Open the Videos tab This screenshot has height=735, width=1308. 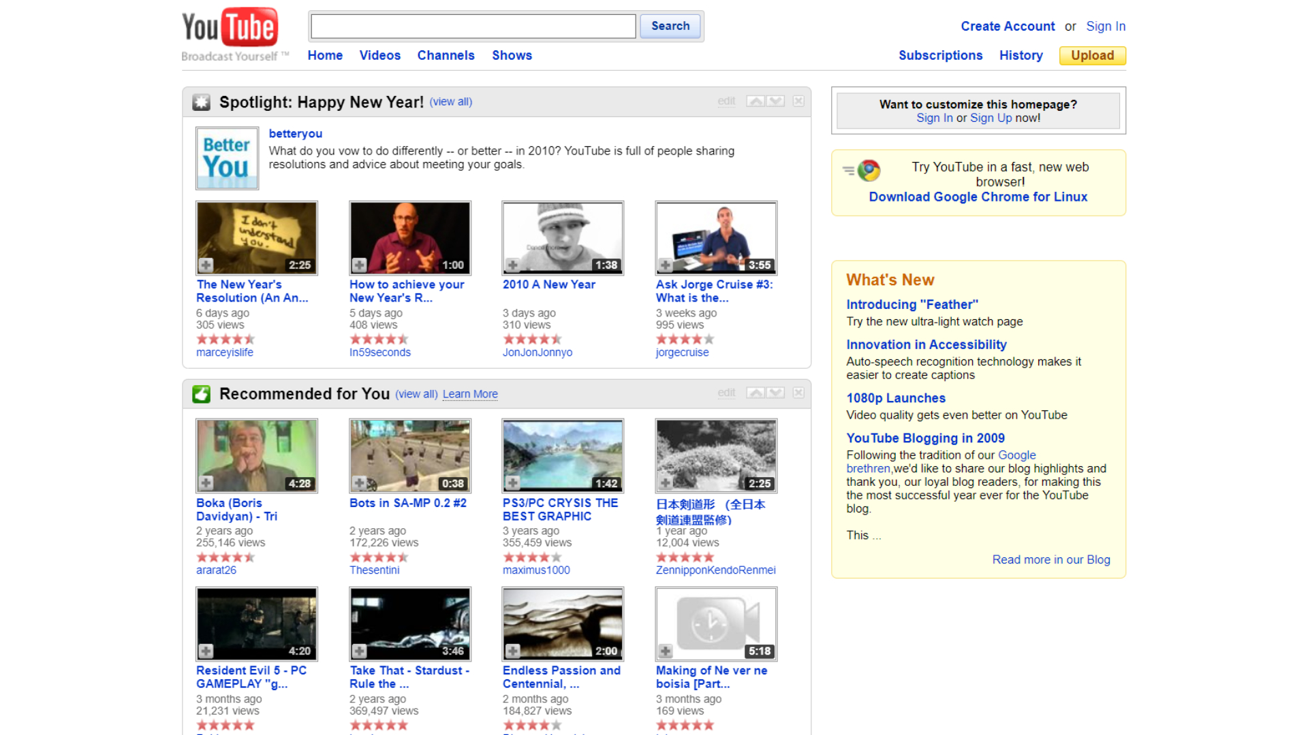[380, 55]
